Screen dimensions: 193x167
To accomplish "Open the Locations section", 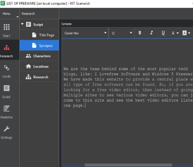I will (39, 66).
